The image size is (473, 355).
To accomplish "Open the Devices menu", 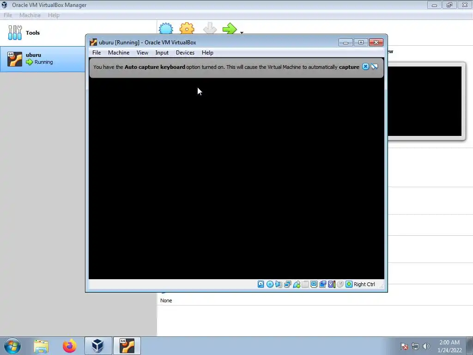I will [x=185, y=53].
